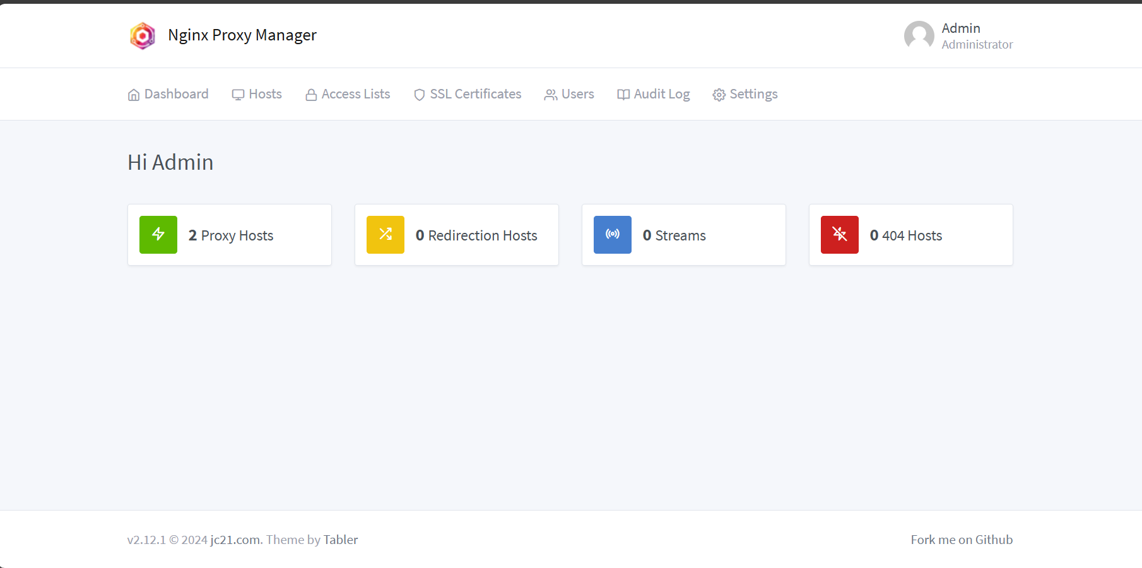Open the Settings tab
This screenshot has width=1142, height=568.
tap(745, 94)
